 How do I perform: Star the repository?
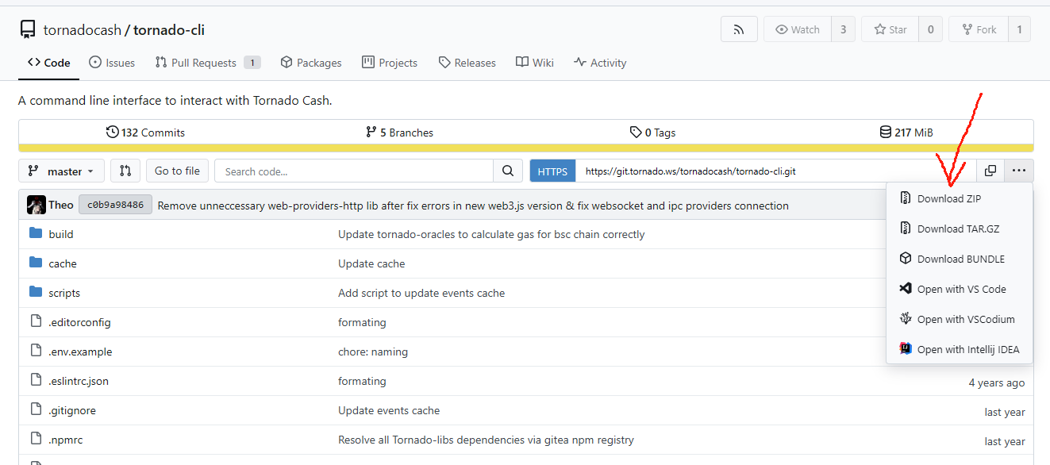point(890,29)
